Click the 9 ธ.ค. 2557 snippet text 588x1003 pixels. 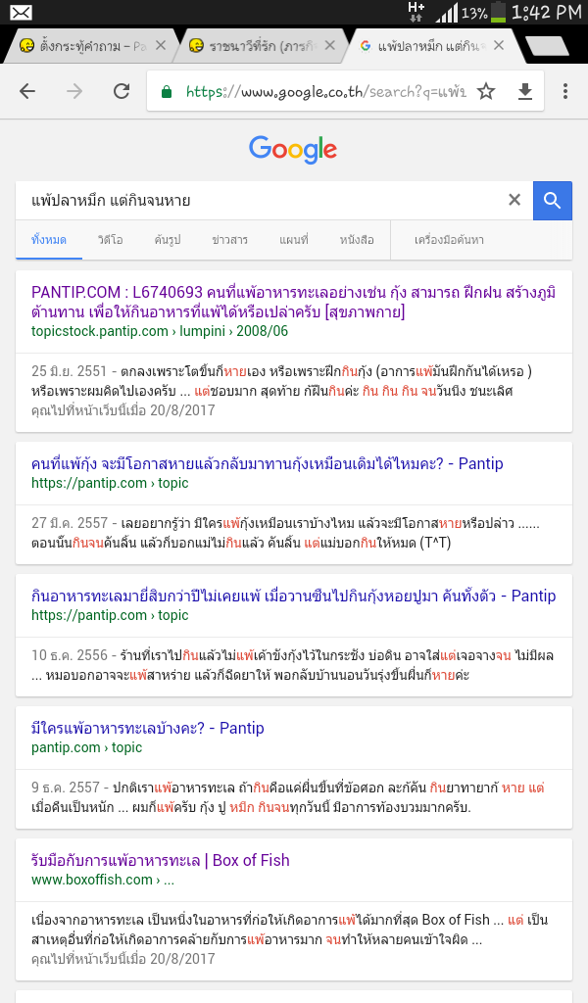[x=288, y=797]
